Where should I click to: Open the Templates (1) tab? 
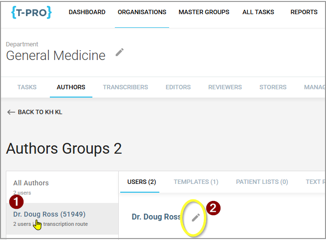point(196,182)
